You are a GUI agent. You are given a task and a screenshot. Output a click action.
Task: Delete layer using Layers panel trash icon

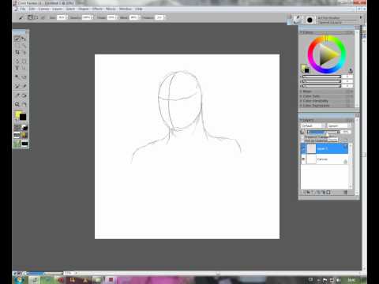[346, 192]
